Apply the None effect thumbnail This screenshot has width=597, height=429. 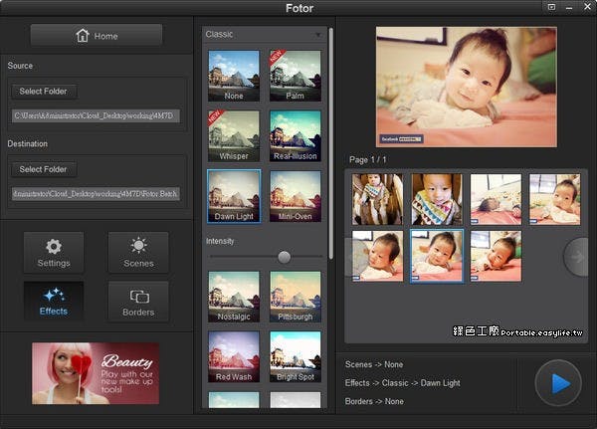234,77
